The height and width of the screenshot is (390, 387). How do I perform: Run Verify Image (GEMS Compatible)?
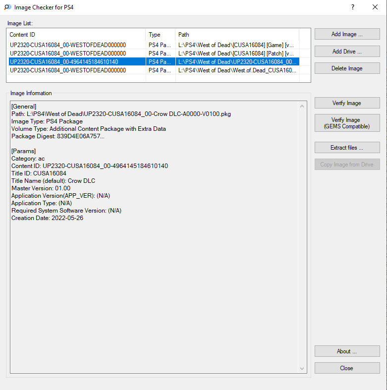tap(347, 123)
